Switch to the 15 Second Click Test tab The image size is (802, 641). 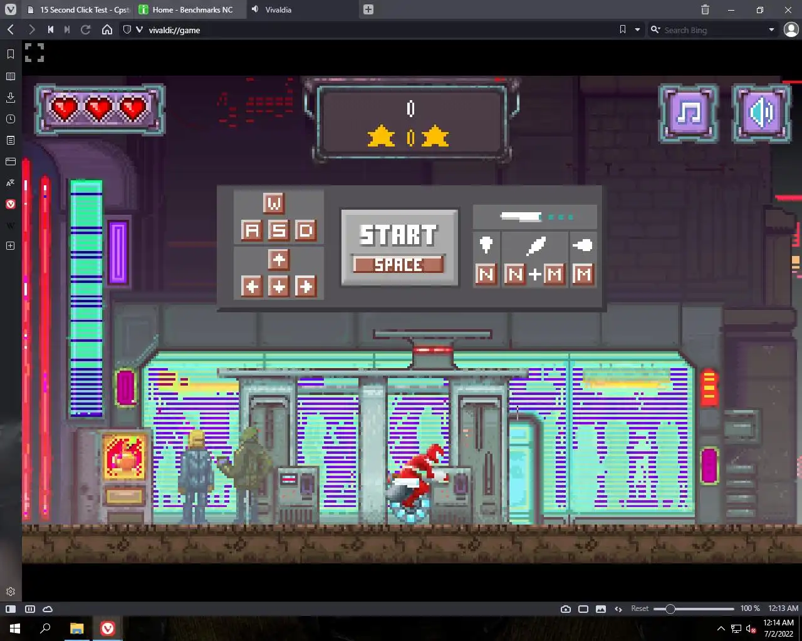[78, 9]
